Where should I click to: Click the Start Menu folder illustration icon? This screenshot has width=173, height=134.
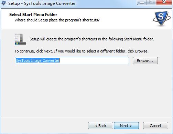20,39
